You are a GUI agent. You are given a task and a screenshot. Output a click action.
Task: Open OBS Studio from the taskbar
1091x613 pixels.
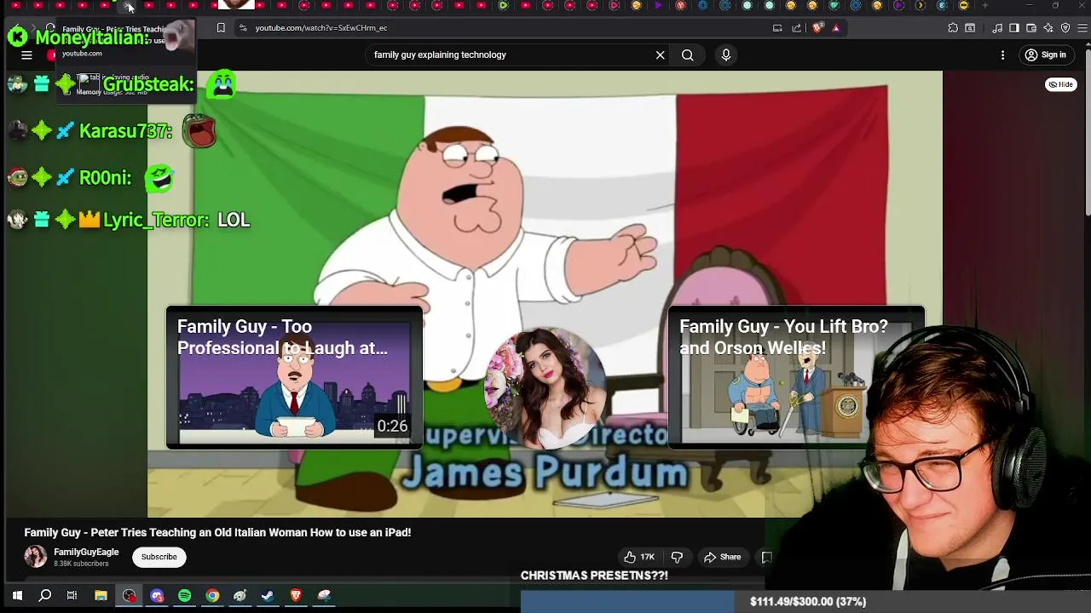tap(129, 596)
